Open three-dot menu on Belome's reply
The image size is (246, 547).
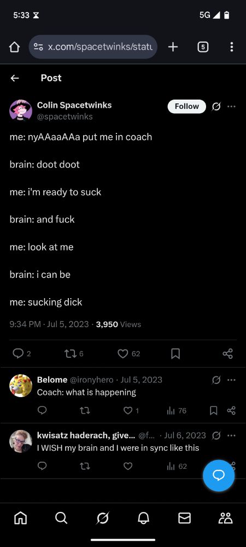(231, 380)
